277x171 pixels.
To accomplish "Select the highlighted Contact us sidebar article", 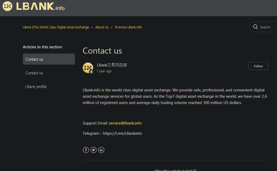I will pos(49,59).
